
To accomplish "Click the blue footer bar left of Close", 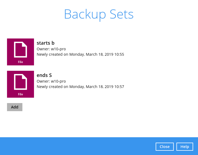I will coord(78,146).
